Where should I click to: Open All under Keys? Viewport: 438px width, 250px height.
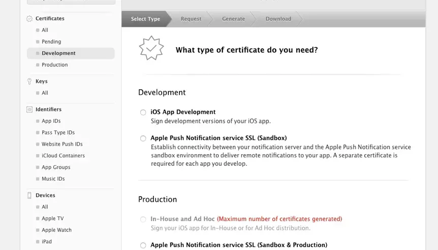pyautogui.click(x=45, y=93)
